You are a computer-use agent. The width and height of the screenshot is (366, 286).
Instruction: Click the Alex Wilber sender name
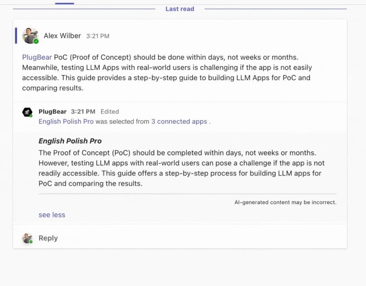[62, 36]
